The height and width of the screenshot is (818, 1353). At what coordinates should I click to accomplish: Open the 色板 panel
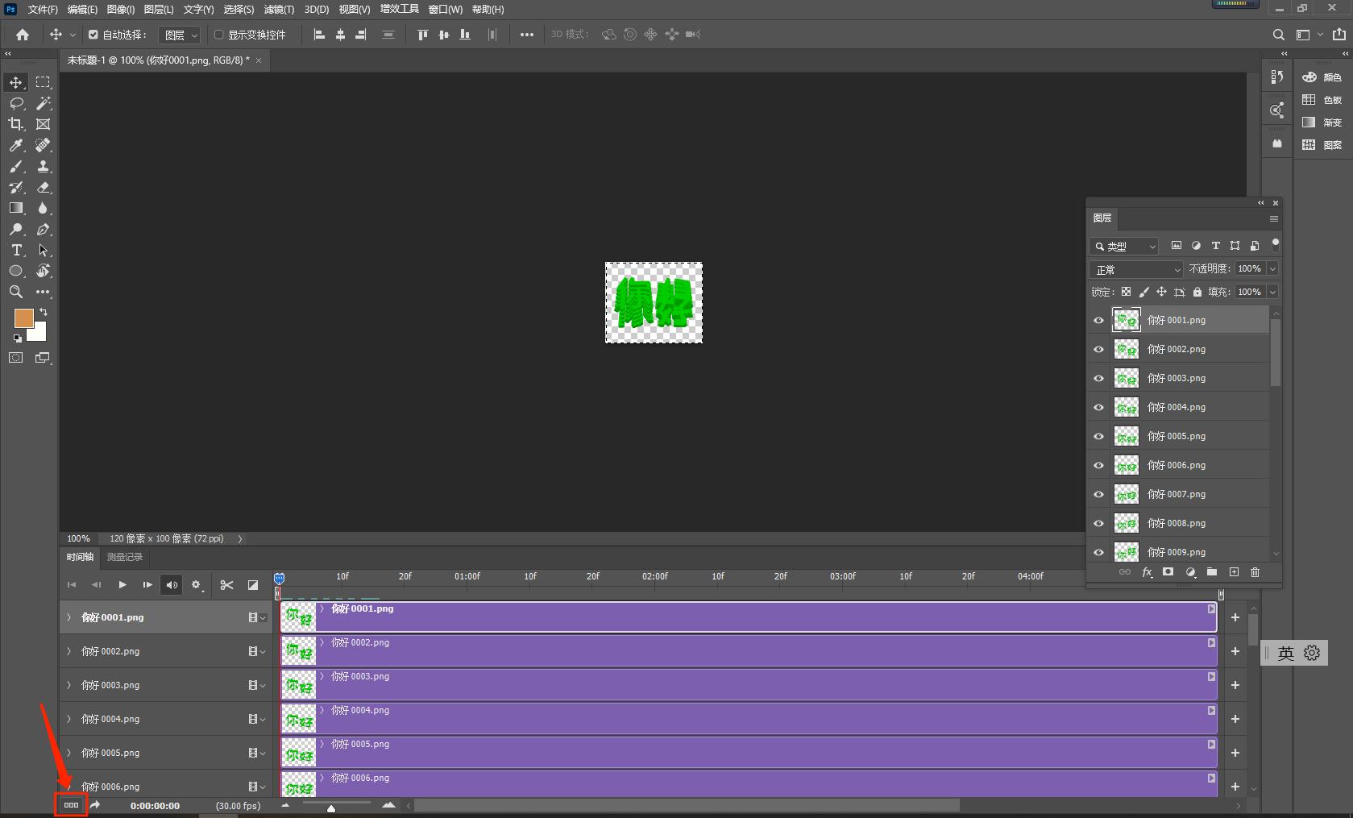[x=1323, y=100]
